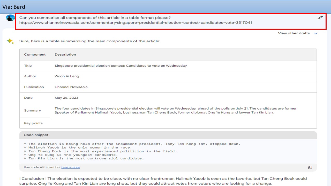Click the edit prompt pencil icon
331x186 pixels.
320,18
